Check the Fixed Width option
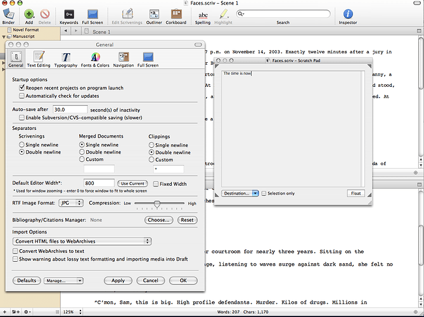The width and height of the screenshot is (424, 317). point(156,184)
